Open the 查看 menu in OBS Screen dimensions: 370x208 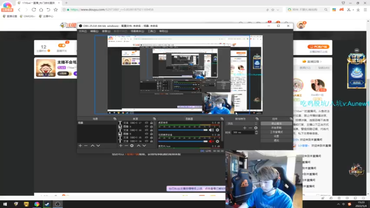pyautogui.click(x=106, y=31)
